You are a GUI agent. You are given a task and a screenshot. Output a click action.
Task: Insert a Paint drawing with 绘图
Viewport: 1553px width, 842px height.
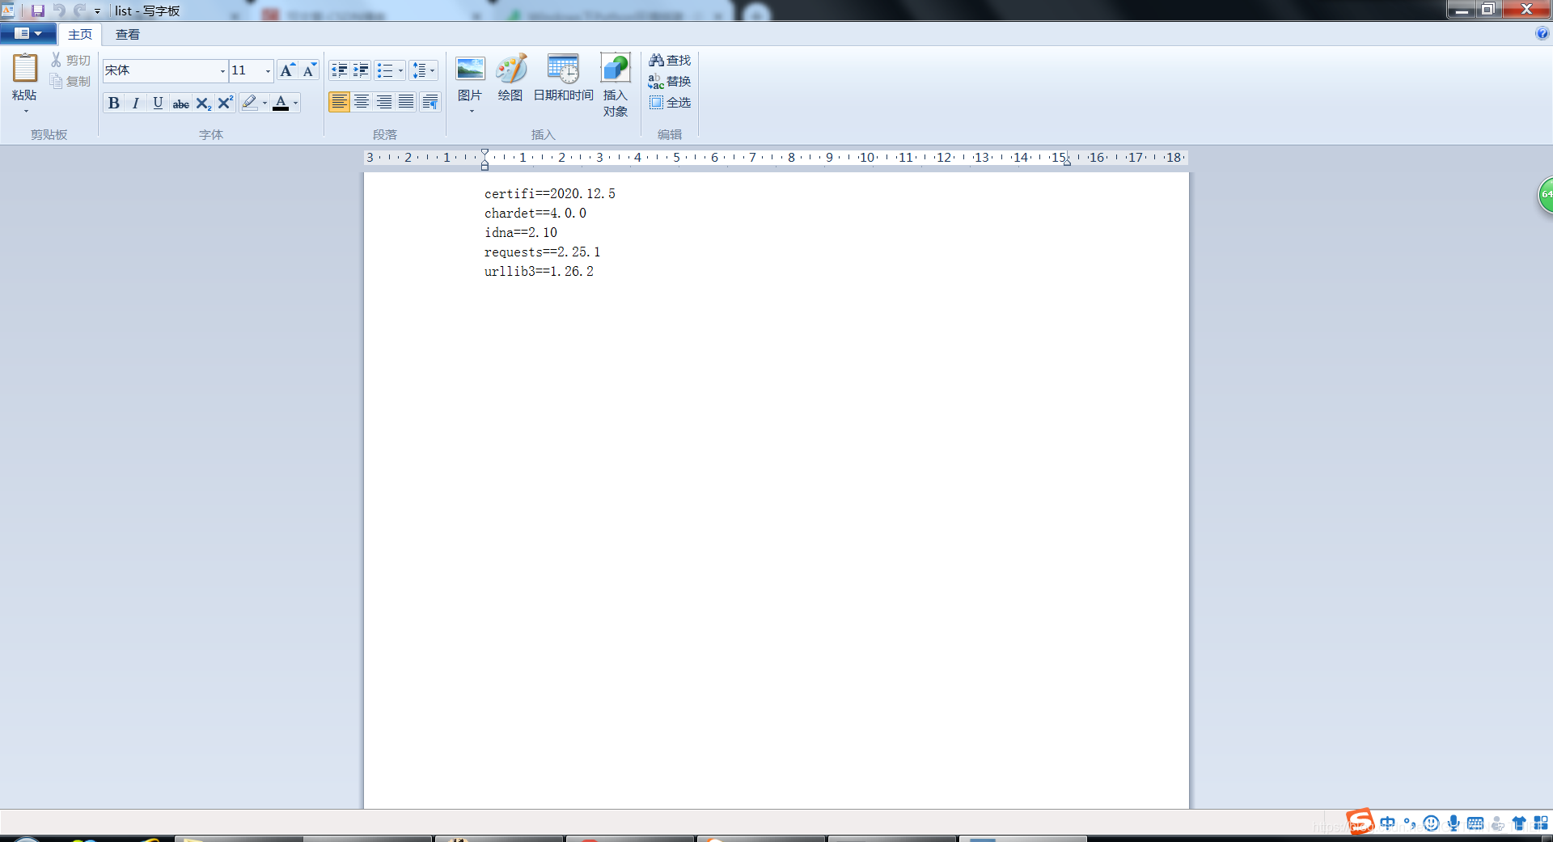[x=510, y=78]
